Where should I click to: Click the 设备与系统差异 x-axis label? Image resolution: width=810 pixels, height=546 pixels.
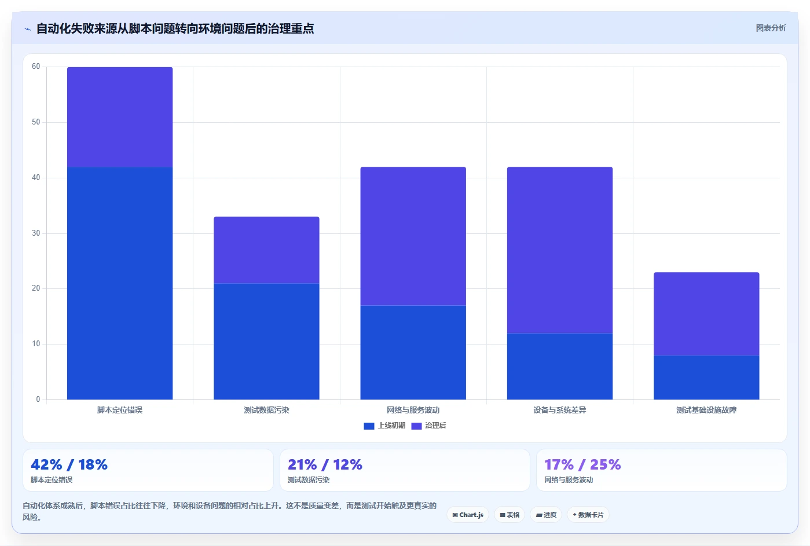tap(560, 410)
